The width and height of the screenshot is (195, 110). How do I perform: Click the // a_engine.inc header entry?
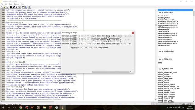[x=166, y=51]
